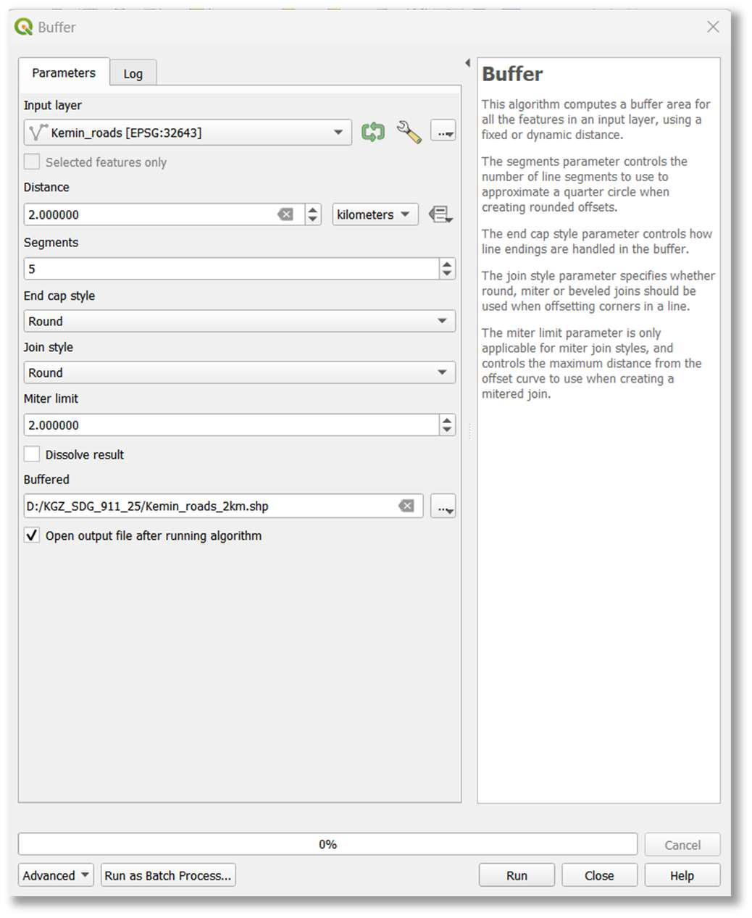This screenshot has width=752, height=918.
Task: Click data-defined override icon for Distance
Action: tap(440, 214)
